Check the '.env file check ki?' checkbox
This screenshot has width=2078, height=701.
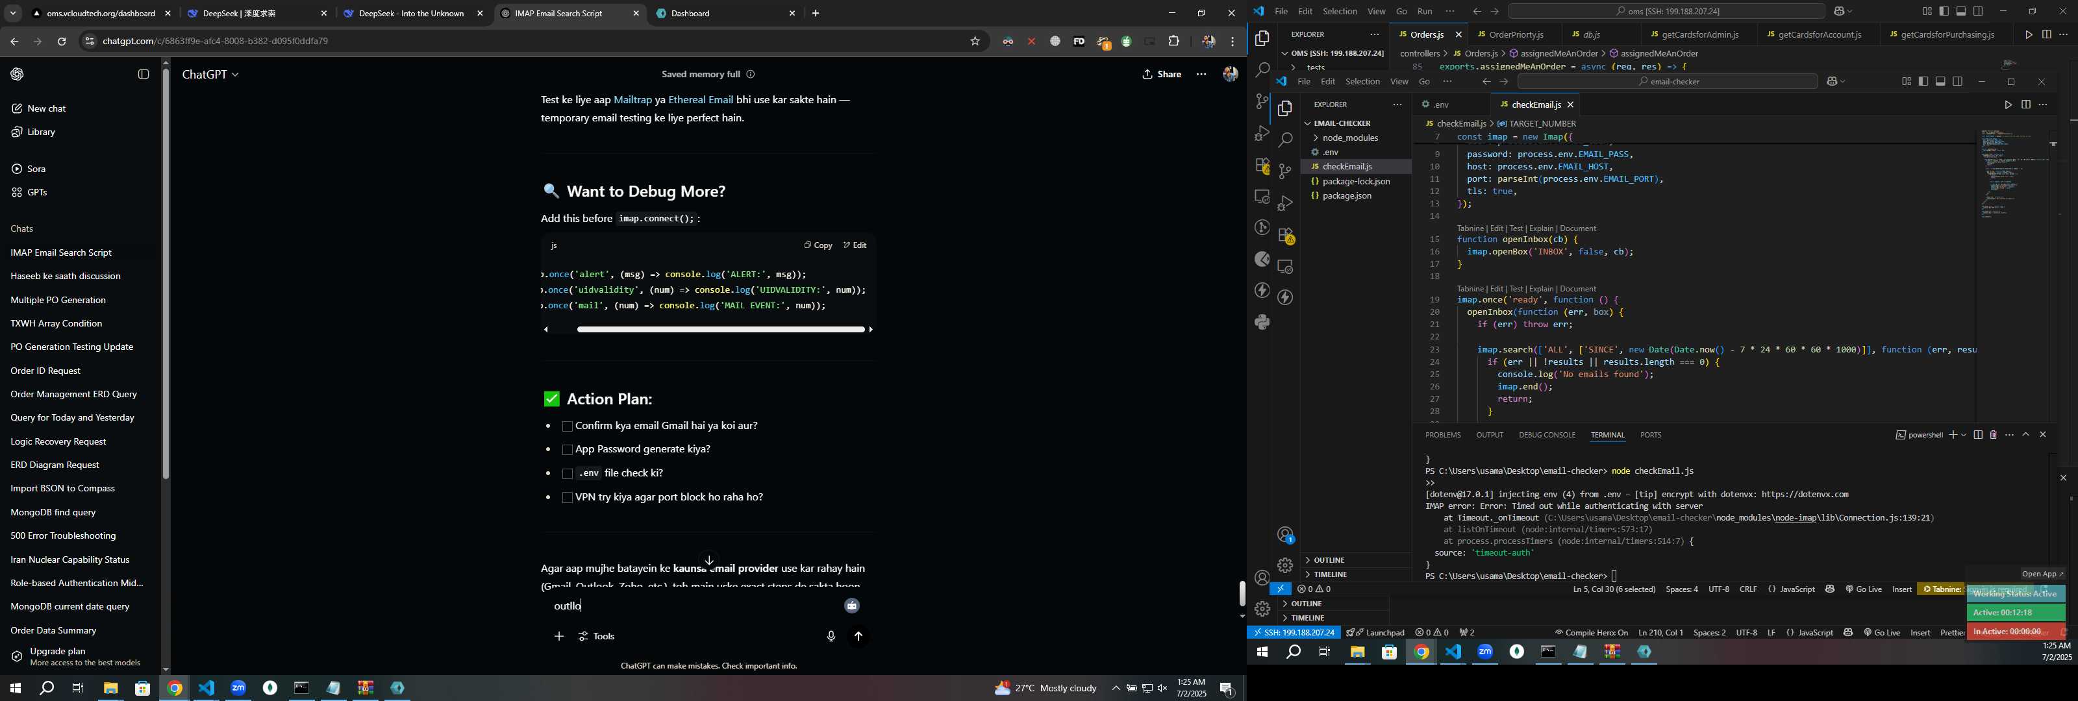coord(567,474)
